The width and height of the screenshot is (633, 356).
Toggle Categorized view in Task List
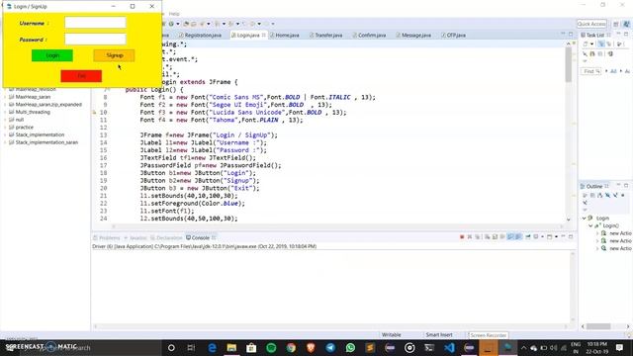[x=601, y=44]
